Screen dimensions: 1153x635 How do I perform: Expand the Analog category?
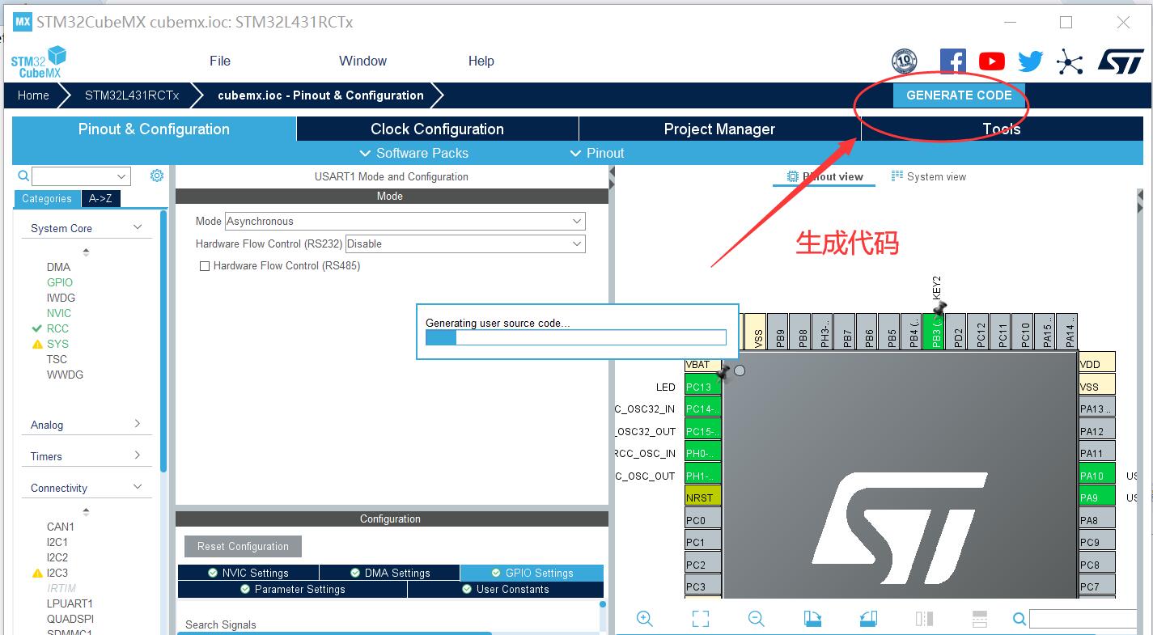[x=87, y=425]
